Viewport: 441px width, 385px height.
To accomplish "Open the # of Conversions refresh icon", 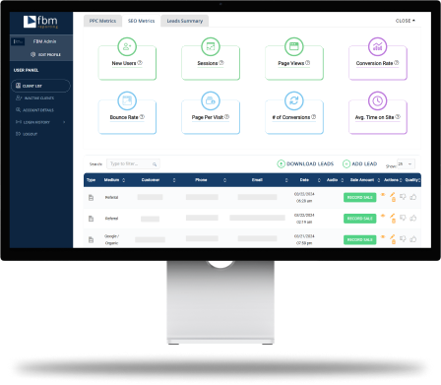I will (294, 100).
